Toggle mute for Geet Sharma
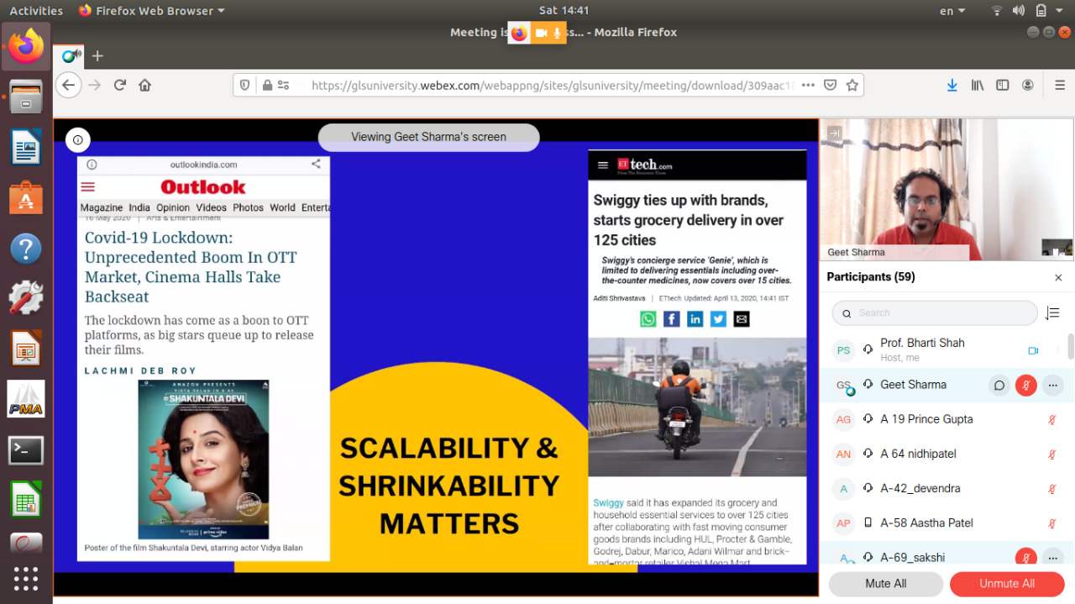 pos(1025,386)
